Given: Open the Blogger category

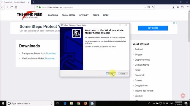Looking at the screenshot, I should coord(139,54).
